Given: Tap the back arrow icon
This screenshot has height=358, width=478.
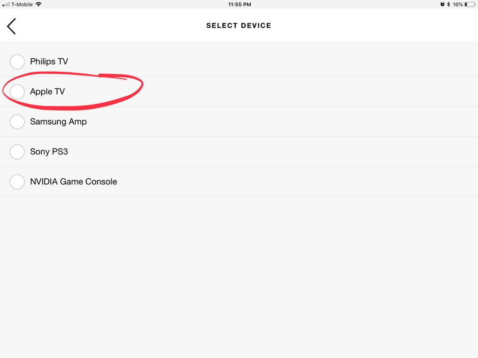Looking at the screenshot, I should pos(11,26).
